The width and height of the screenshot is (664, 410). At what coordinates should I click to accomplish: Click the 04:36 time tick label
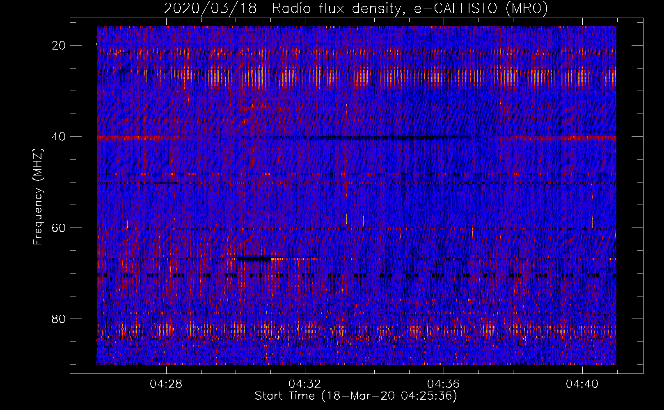coord(444,384)
